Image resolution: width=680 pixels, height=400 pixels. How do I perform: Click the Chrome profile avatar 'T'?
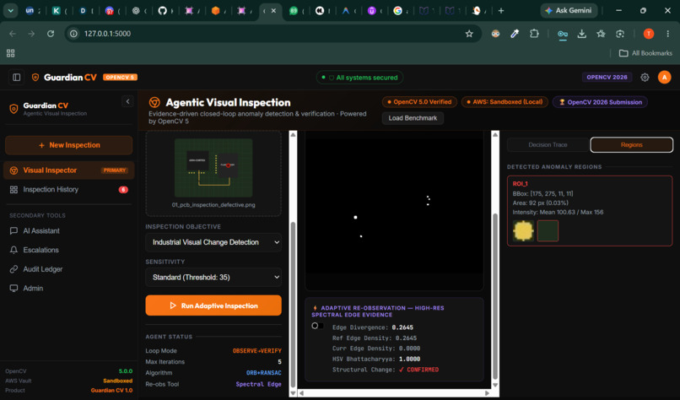(x=648, y=34)
